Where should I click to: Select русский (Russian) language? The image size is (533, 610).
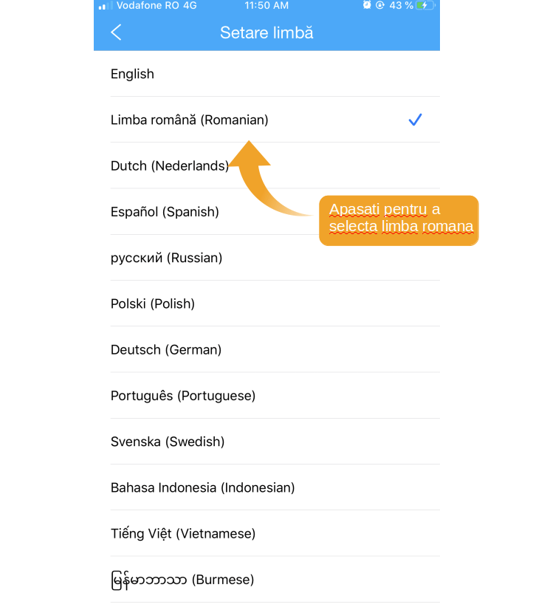[266, 258]
